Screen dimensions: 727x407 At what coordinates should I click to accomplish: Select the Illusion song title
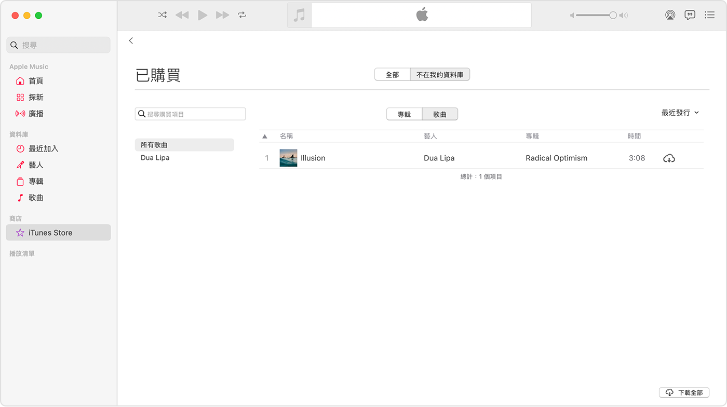point(313,158)
